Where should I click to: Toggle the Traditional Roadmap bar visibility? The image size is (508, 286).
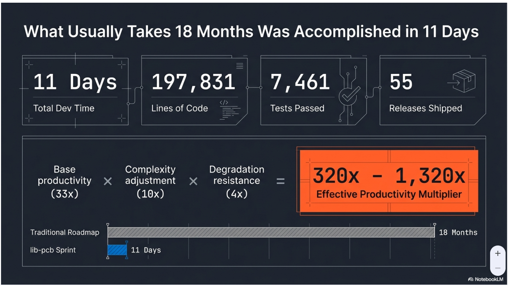(271, 232)
